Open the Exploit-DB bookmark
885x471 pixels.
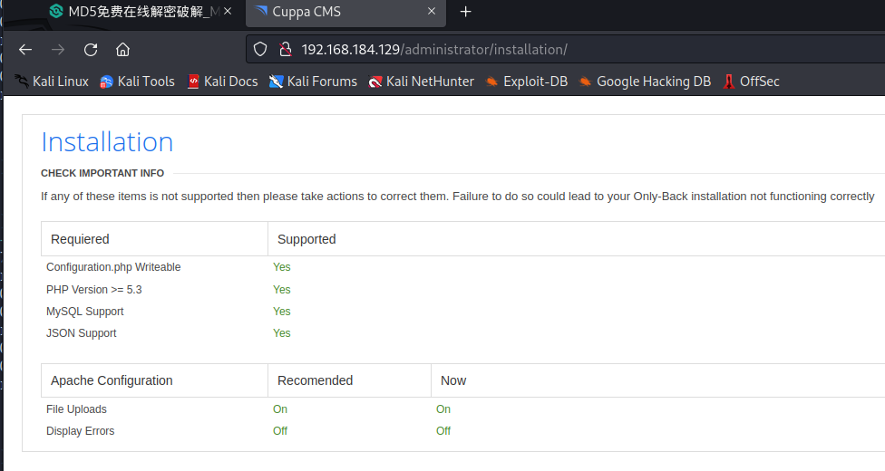(x=527, y=82)
